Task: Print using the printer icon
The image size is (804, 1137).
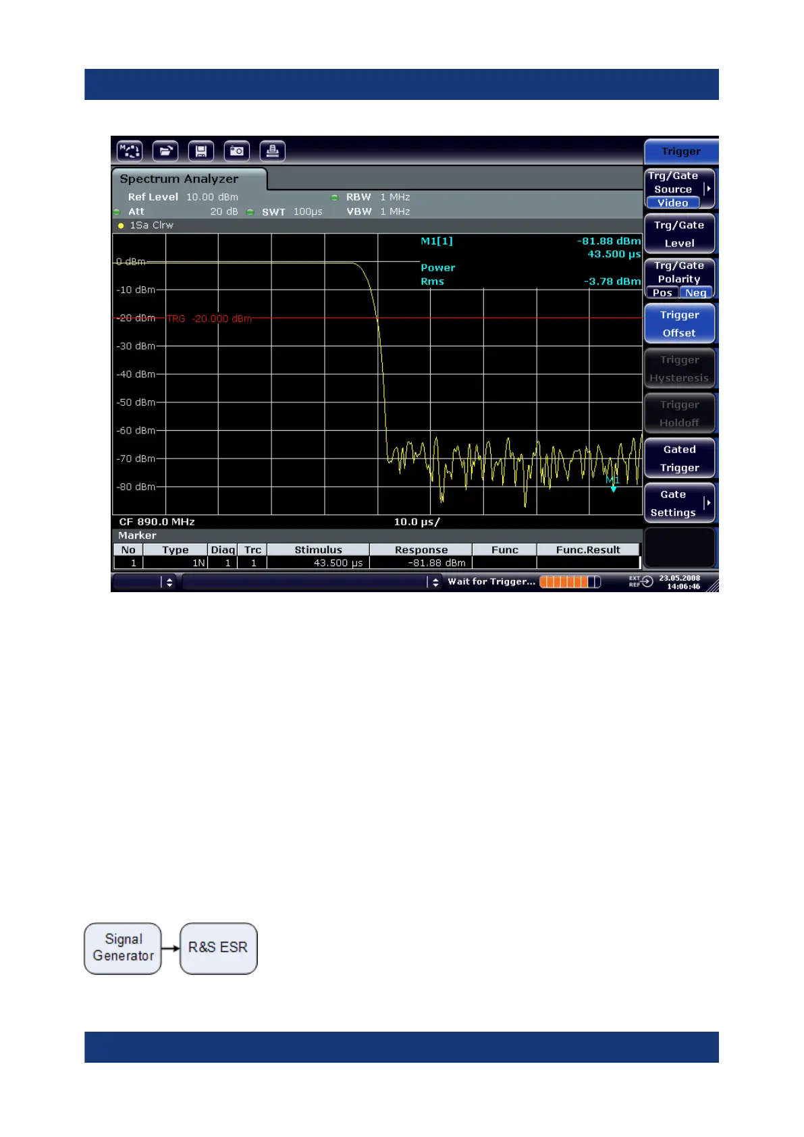Action: click(x=272, y=151)
